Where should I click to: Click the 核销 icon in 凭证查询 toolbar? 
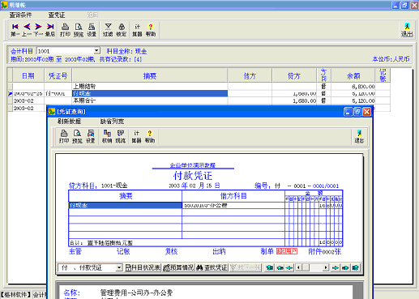[107, 136]
